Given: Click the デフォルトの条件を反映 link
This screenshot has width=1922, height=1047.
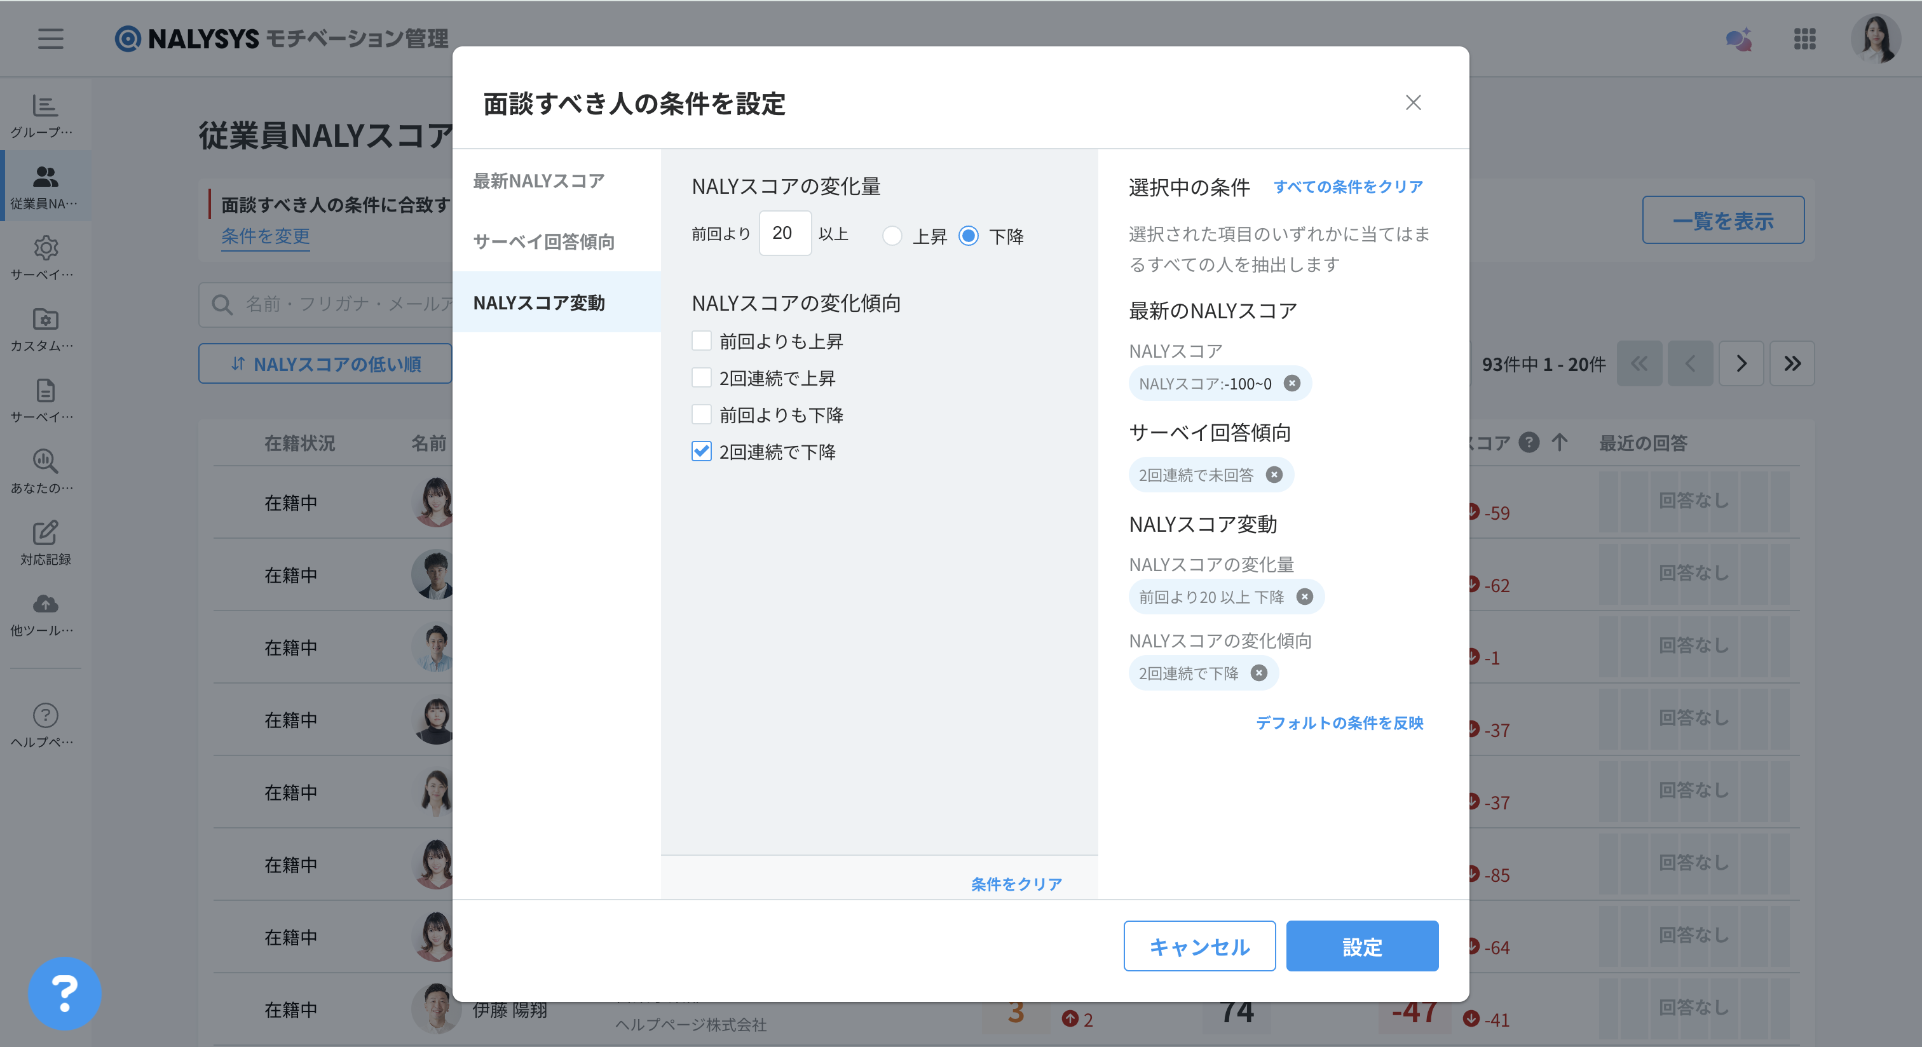Looking at the screenshot, I should pos(1339,722).
